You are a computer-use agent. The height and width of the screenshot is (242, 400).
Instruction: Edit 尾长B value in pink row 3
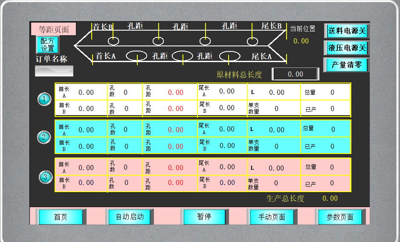click(x=227, y=182)
